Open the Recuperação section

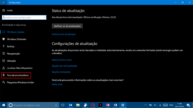(x=13, y=54)
